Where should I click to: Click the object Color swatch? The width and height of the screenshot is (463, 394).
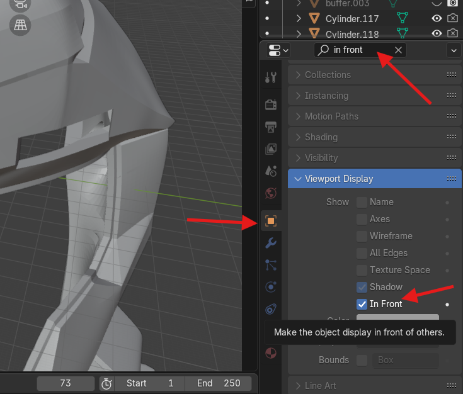pos(397,317)
